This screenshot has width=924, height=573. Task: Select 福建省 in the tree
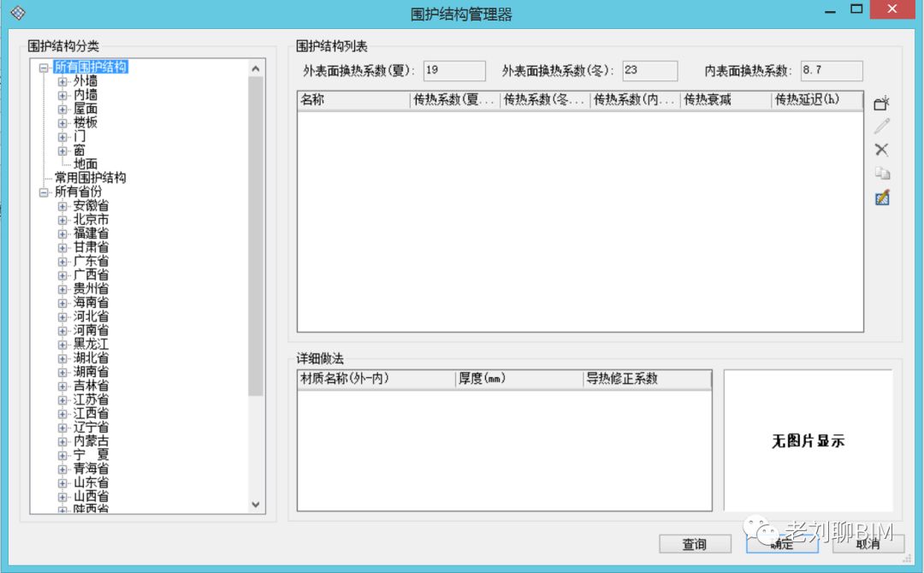pos(92,233)
